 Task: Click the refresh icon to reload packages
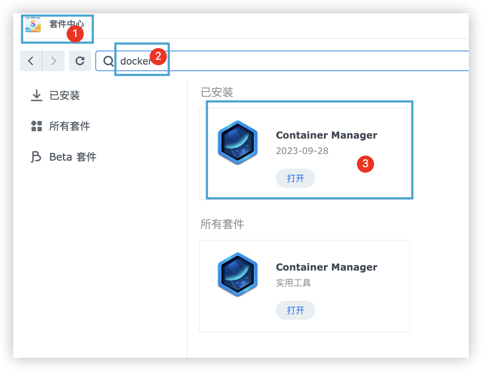[x=80, y=61]
